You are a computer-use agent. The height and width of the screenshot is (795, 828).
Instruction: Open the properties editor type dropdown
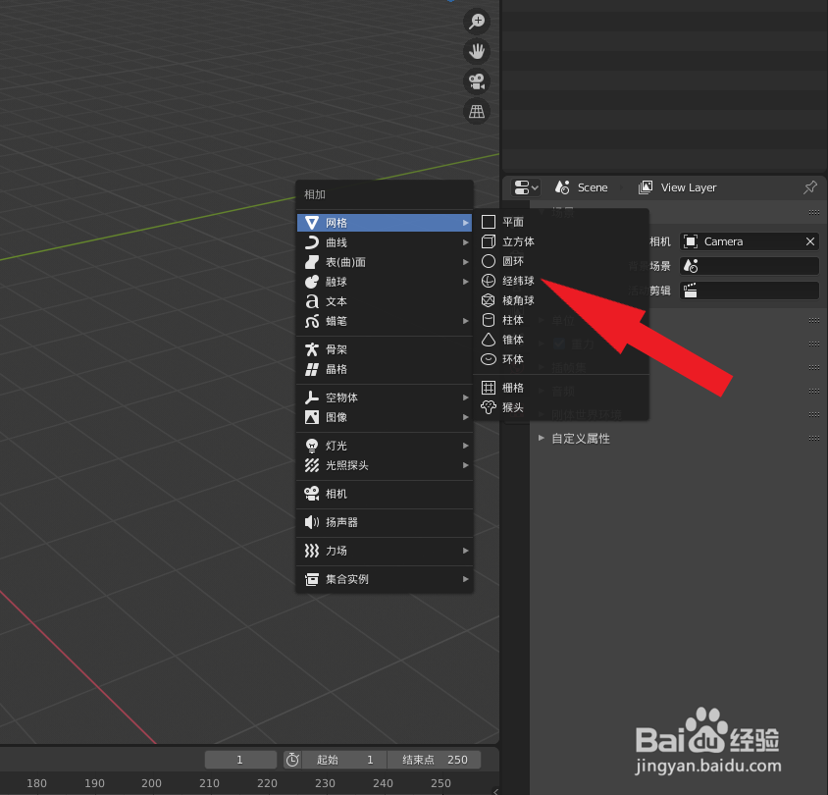pyautogui.click(x=526, y=187)
